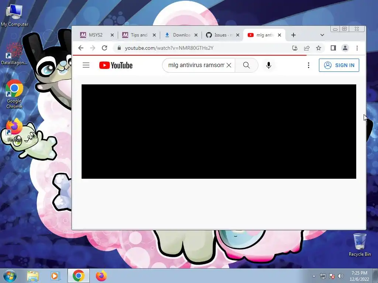Click the YouTube logo
Viewport: 378px width, 283px height.
116,65
